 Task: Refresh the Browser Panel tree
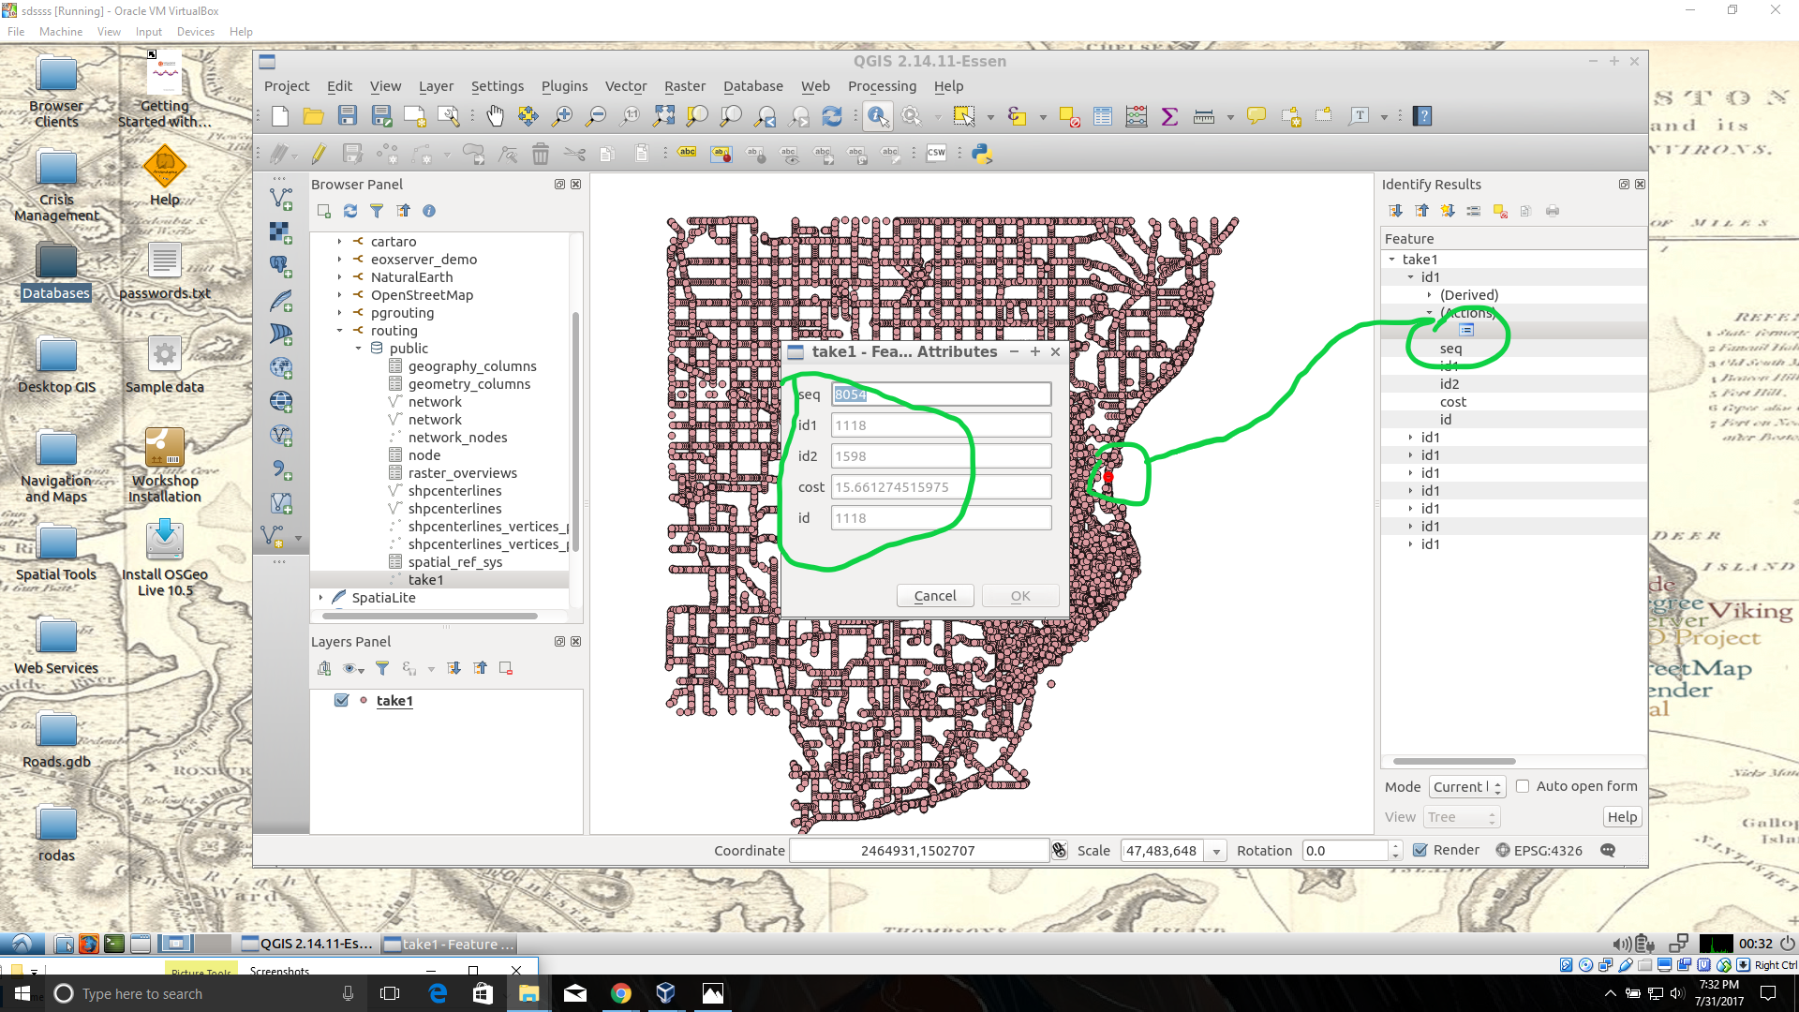(350, 211)
